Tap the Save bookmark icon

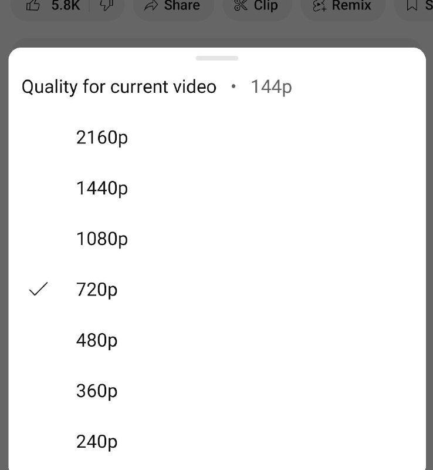coord(412,5)
